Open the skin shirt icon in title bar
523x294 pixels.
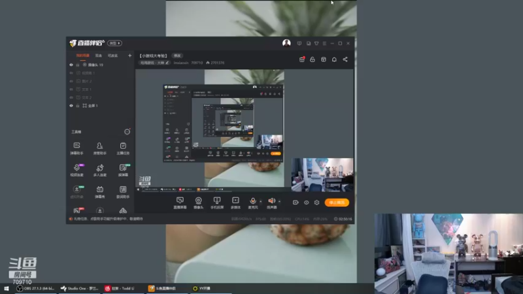pos(316,43)
